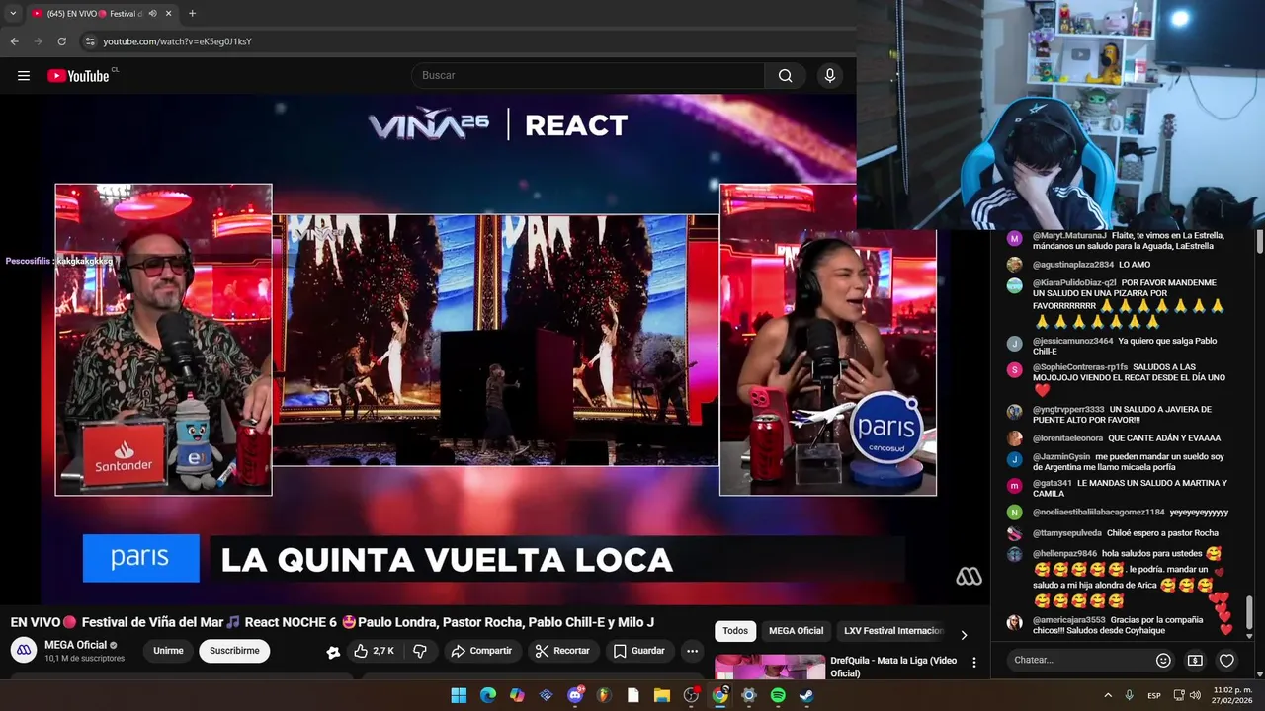This screenshot has width=1265, height=711.
Task: Click the search magnifier button
Action: 785,76
